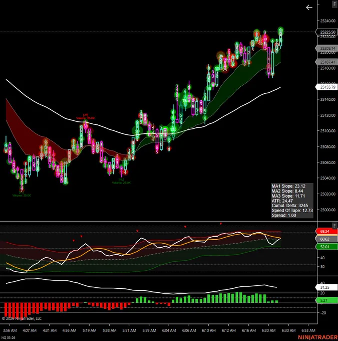Click the gray 60.62 indicator value label
Image resolution: width=338 pixels, height=341 pixels.
click(x=326, y=239)
